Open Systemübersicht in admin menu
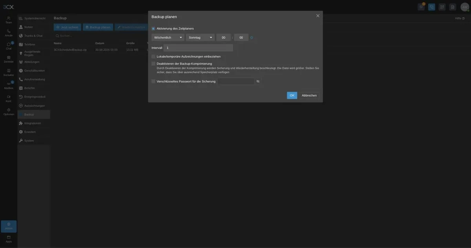The width and height of the screenshot is (471, 248). tap(34, 18)
